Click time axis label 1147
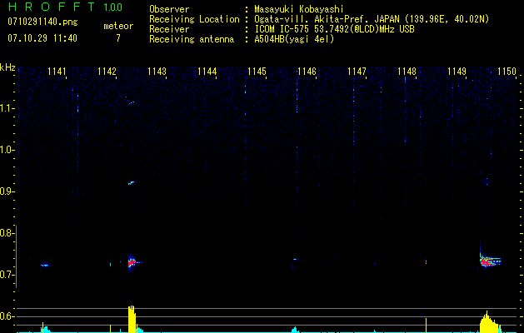The image size is (524, 333). pyautogui.click(x=357, y=72)
